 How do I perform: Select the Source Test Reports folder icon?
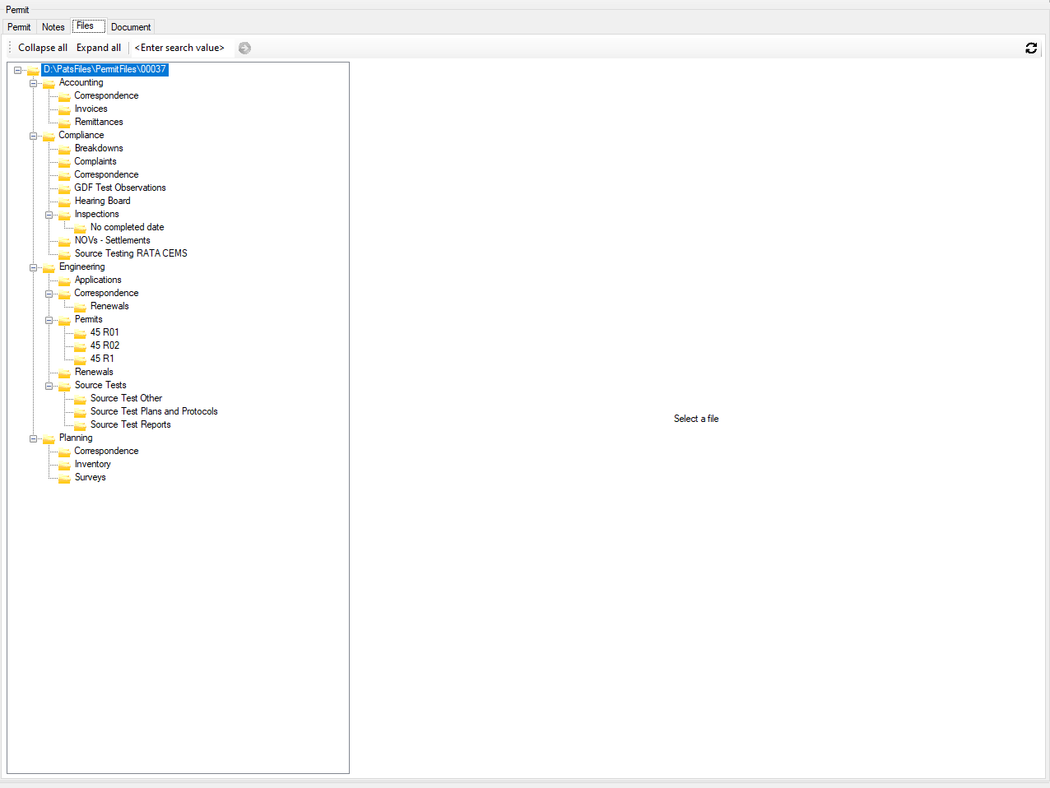(x=79, y=424)
